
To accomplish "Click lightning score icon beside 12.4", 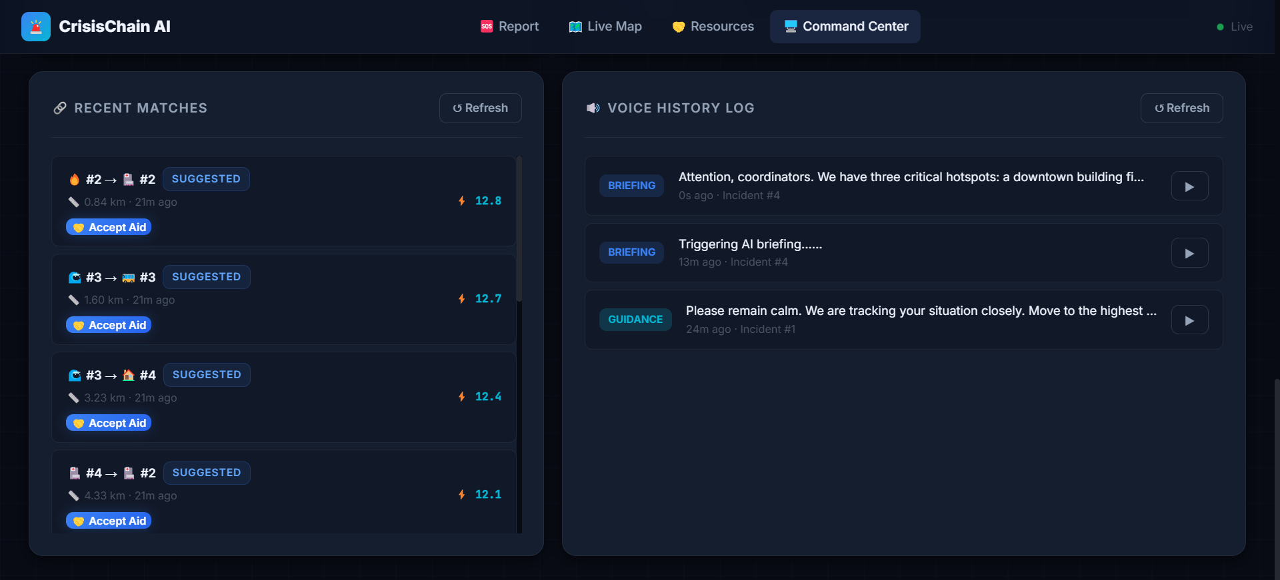I will (461, 397).
